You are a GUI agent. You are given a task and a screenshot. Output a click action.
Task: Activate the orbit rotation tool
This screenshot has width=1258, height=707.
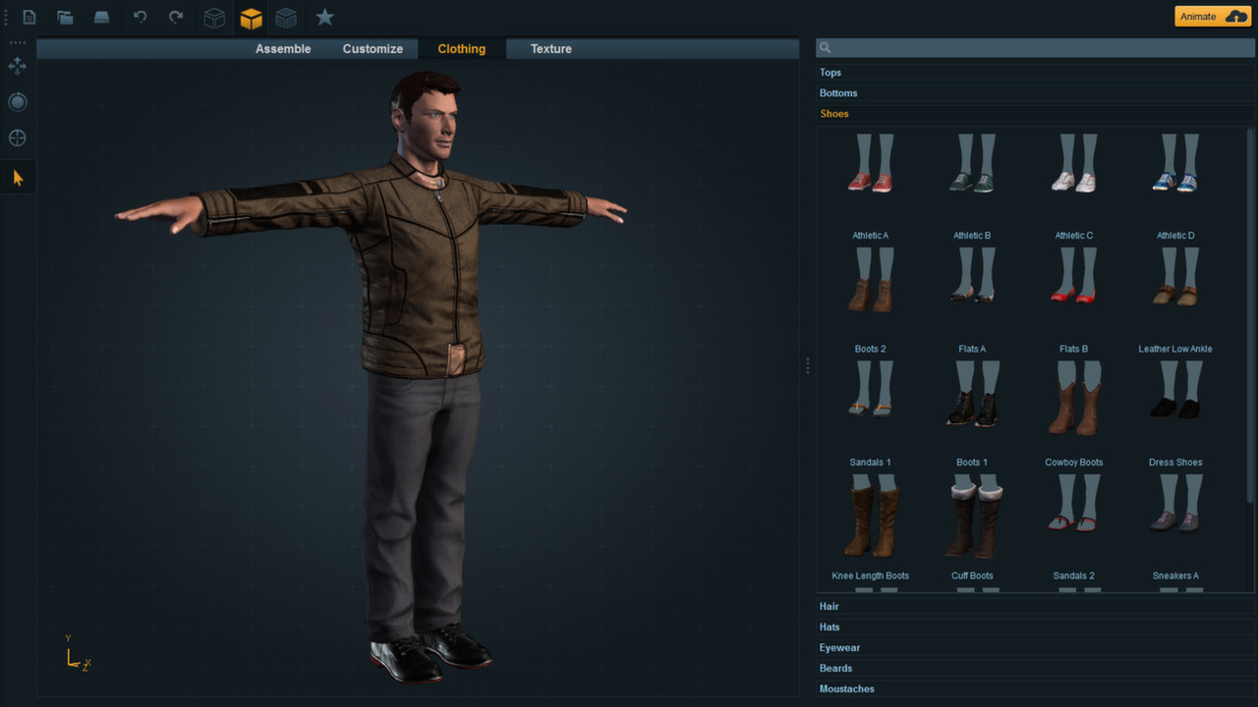tap(17, 101)
